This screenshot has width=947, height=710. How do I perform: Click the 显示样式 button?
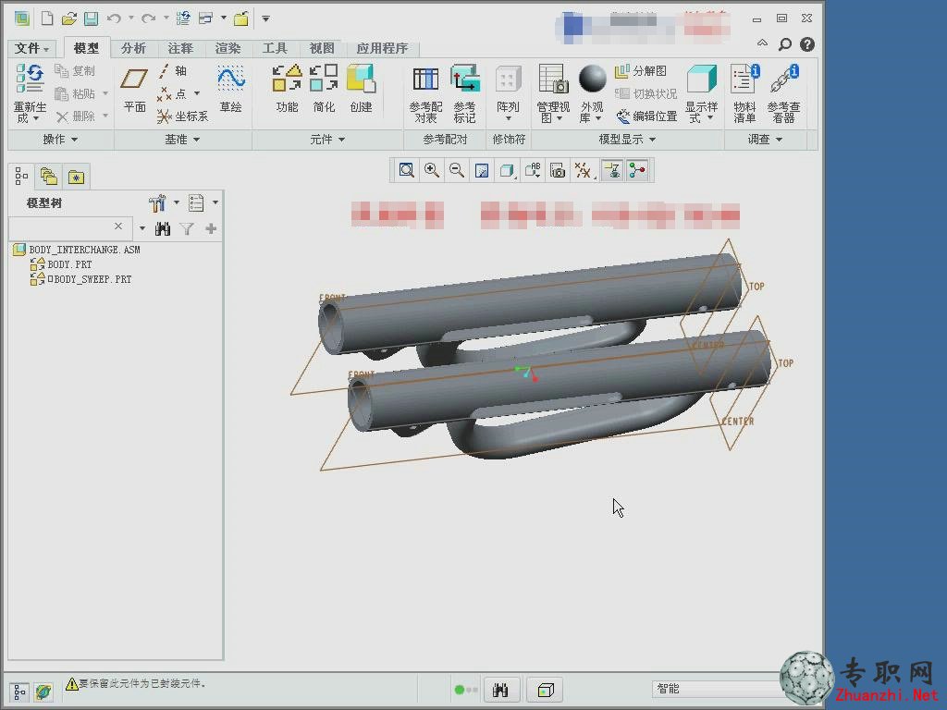click(x=701, y=94)
